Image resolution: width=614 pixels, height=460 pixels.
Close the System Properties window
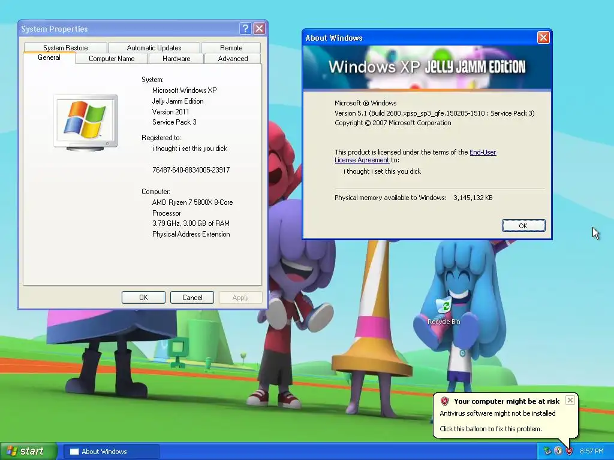point(259,28)
